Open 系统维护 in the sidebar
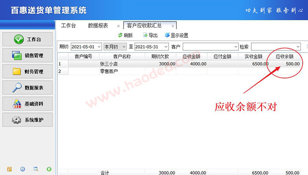308x175 pixels. tap(27, 120)
